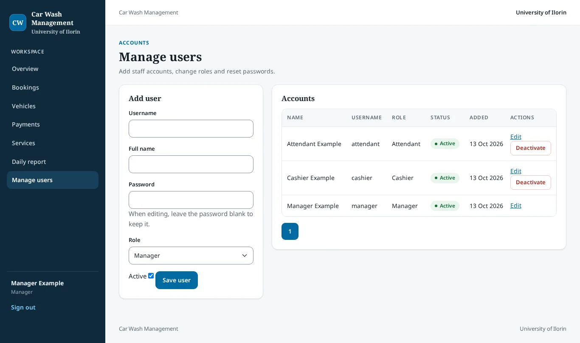Click the Active status badge for attendant
Screen dimensions: 580x343
click(x=445, y=143)
